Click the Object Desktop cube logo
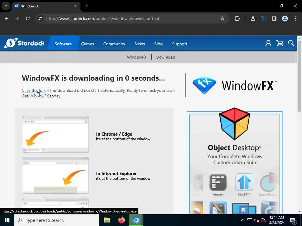The height and width of the screenshot is (226, 302). point(234,124)
